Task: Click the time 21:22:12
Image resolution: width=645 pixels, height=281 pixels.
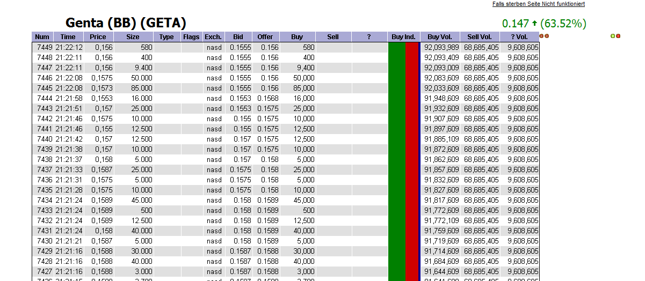Action: (69, 47)
